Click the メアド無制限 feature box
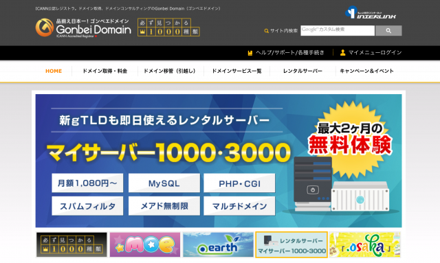The width and height of the screenshot is (440, 263). (164, 206)
